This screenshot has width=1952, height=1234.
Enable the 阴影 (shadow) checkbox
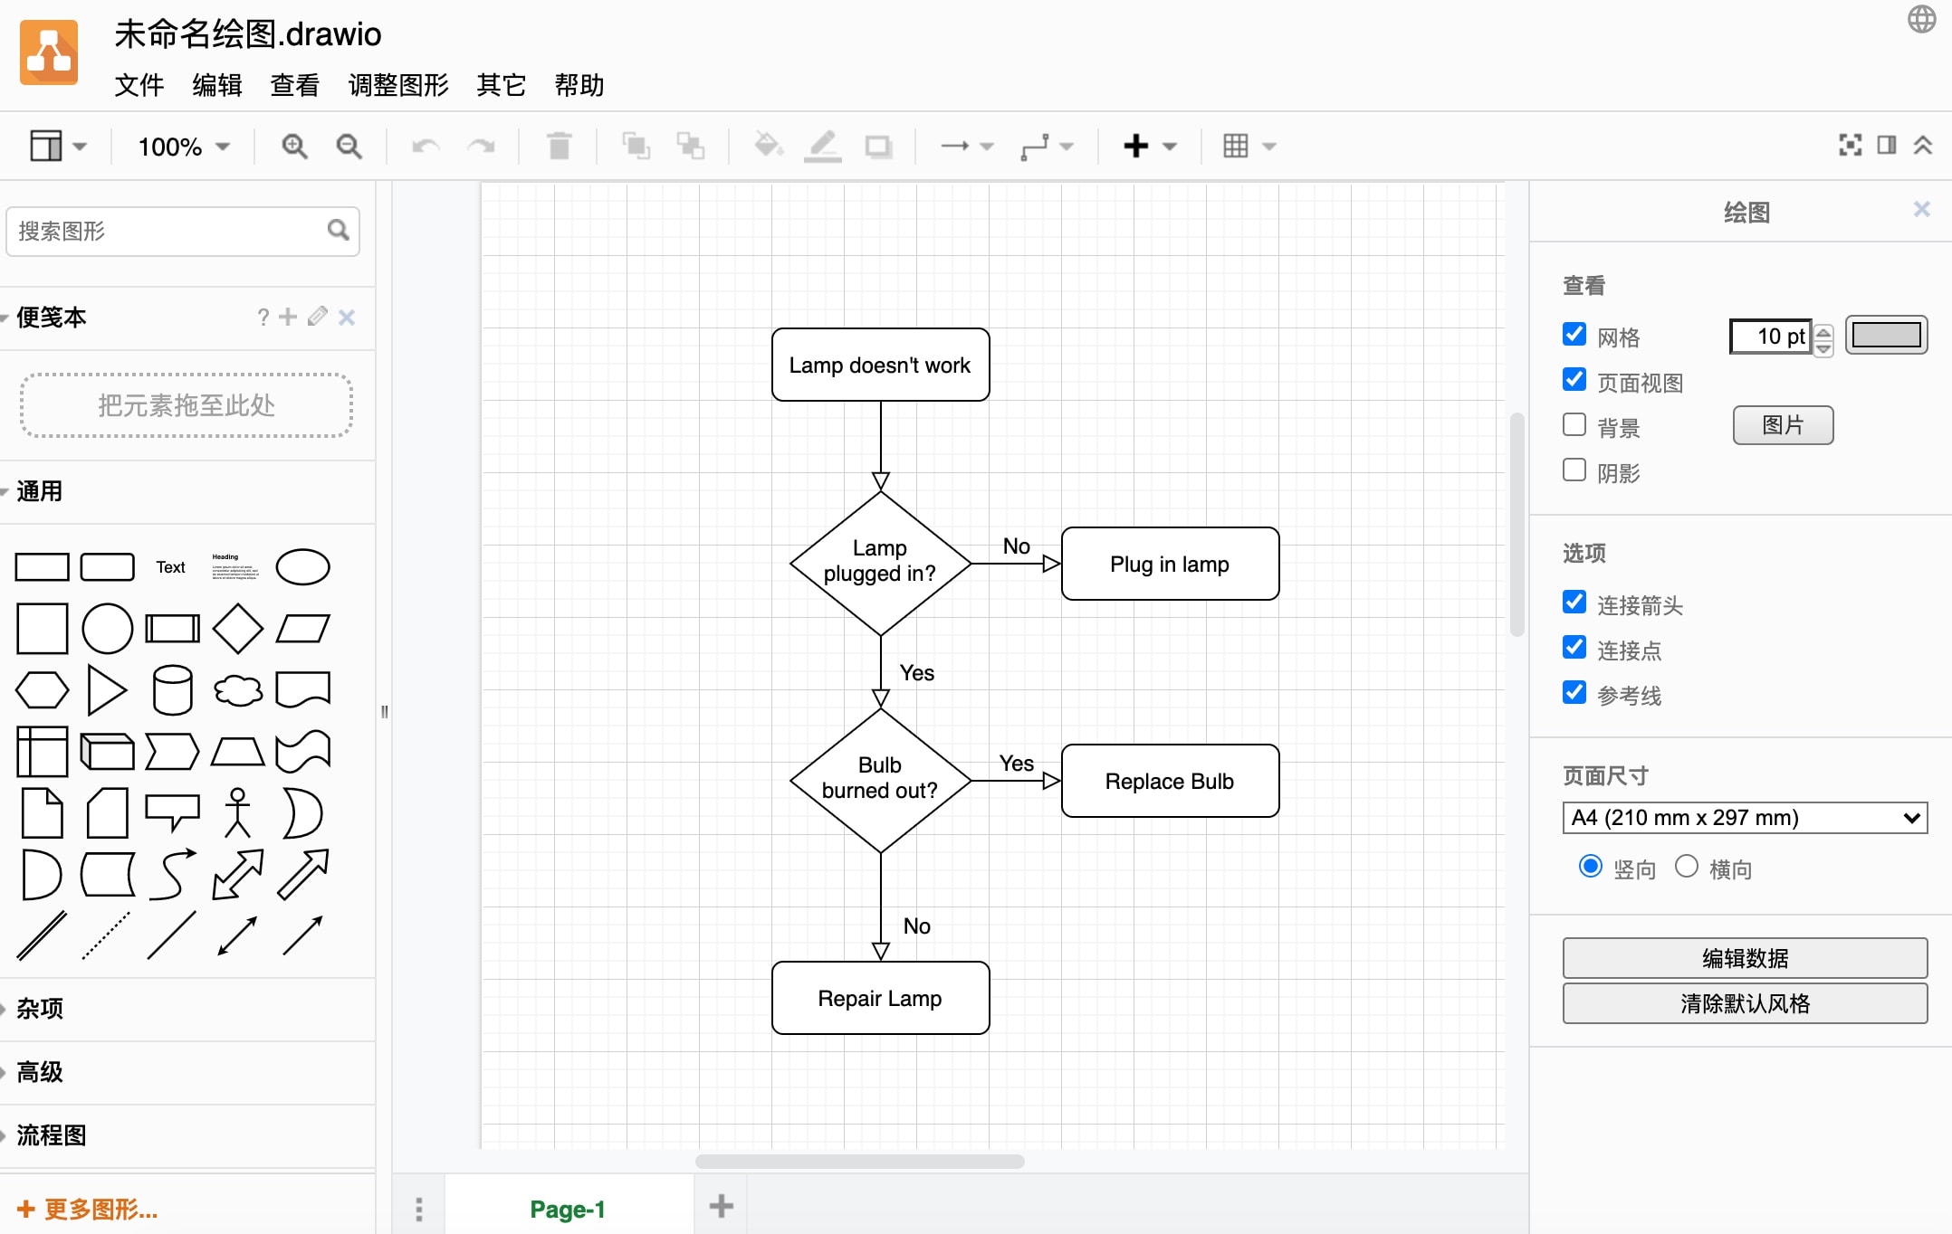pyautogui.click(x=1575, y=472)
